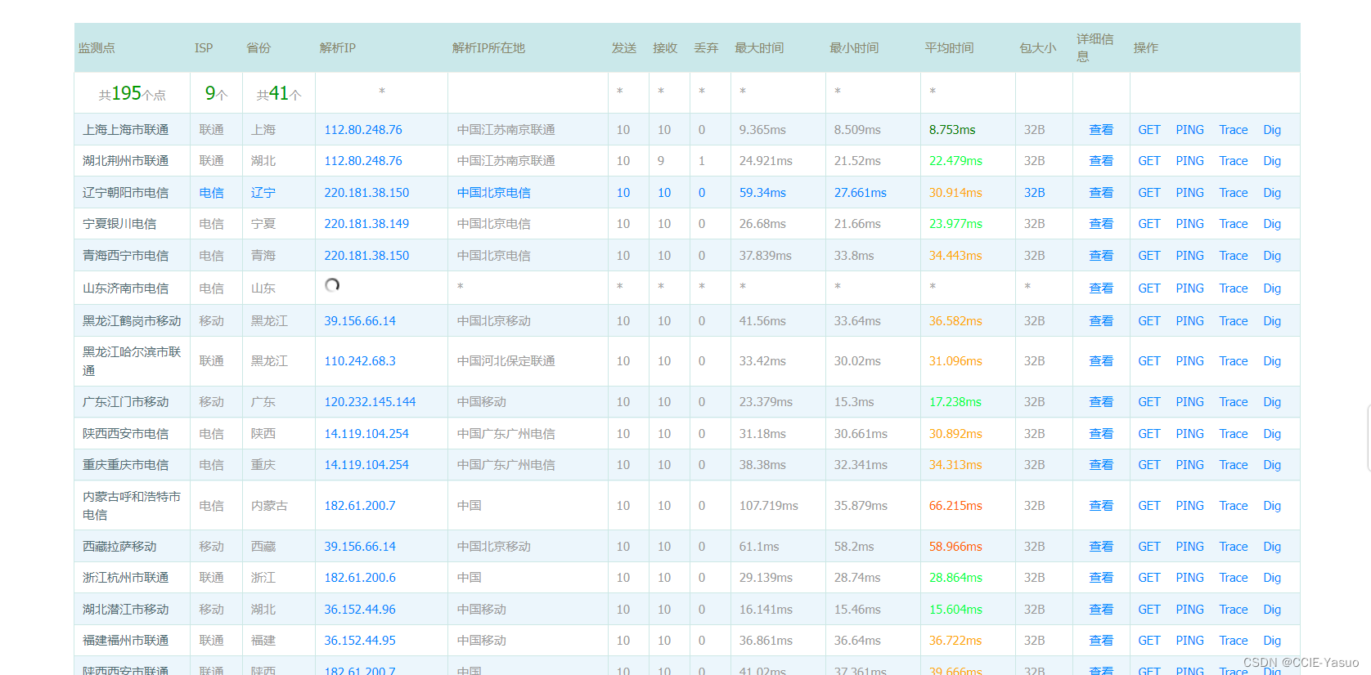Screen dimensions: 1371x675
Task: Click the 解析IP所在地 column header
Action: 488,48
